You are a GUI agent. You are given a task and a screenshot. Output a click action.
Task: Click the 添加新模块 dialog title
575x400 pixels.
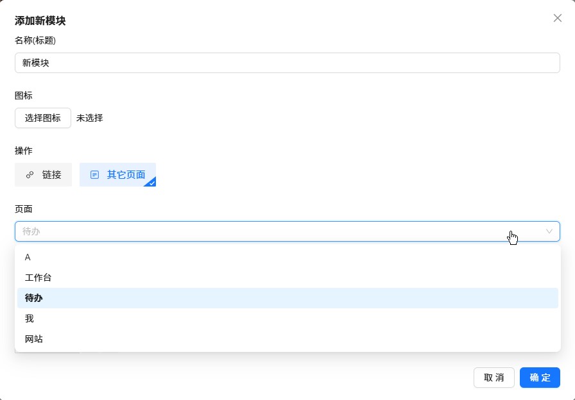[40, 21]
